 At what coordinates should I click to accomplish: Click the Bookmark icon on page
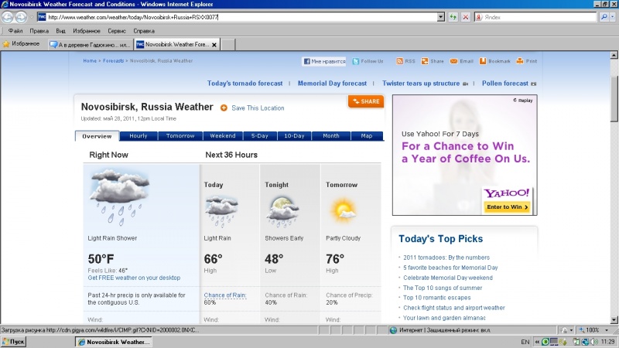coord(483,61)
